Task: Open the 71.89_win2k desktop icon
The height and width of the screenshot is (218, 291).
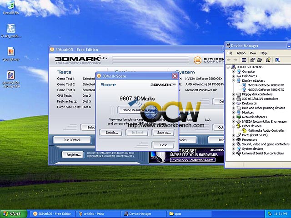Action: coord(11,30)
